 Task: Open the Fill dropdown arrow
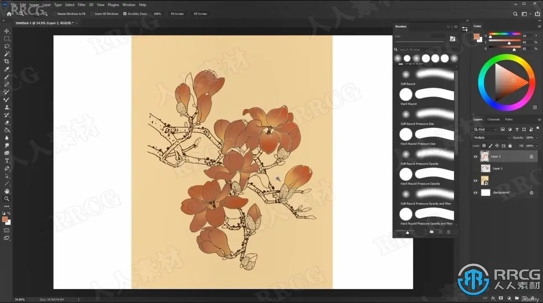[x=536, y=146]
